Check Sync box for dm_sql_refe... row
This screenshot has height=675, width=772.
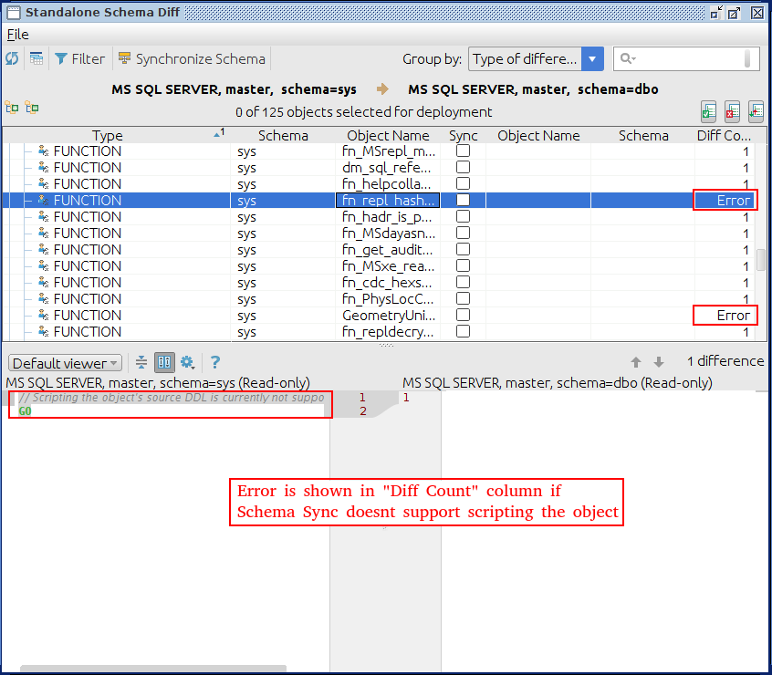(x=463, y=167)
